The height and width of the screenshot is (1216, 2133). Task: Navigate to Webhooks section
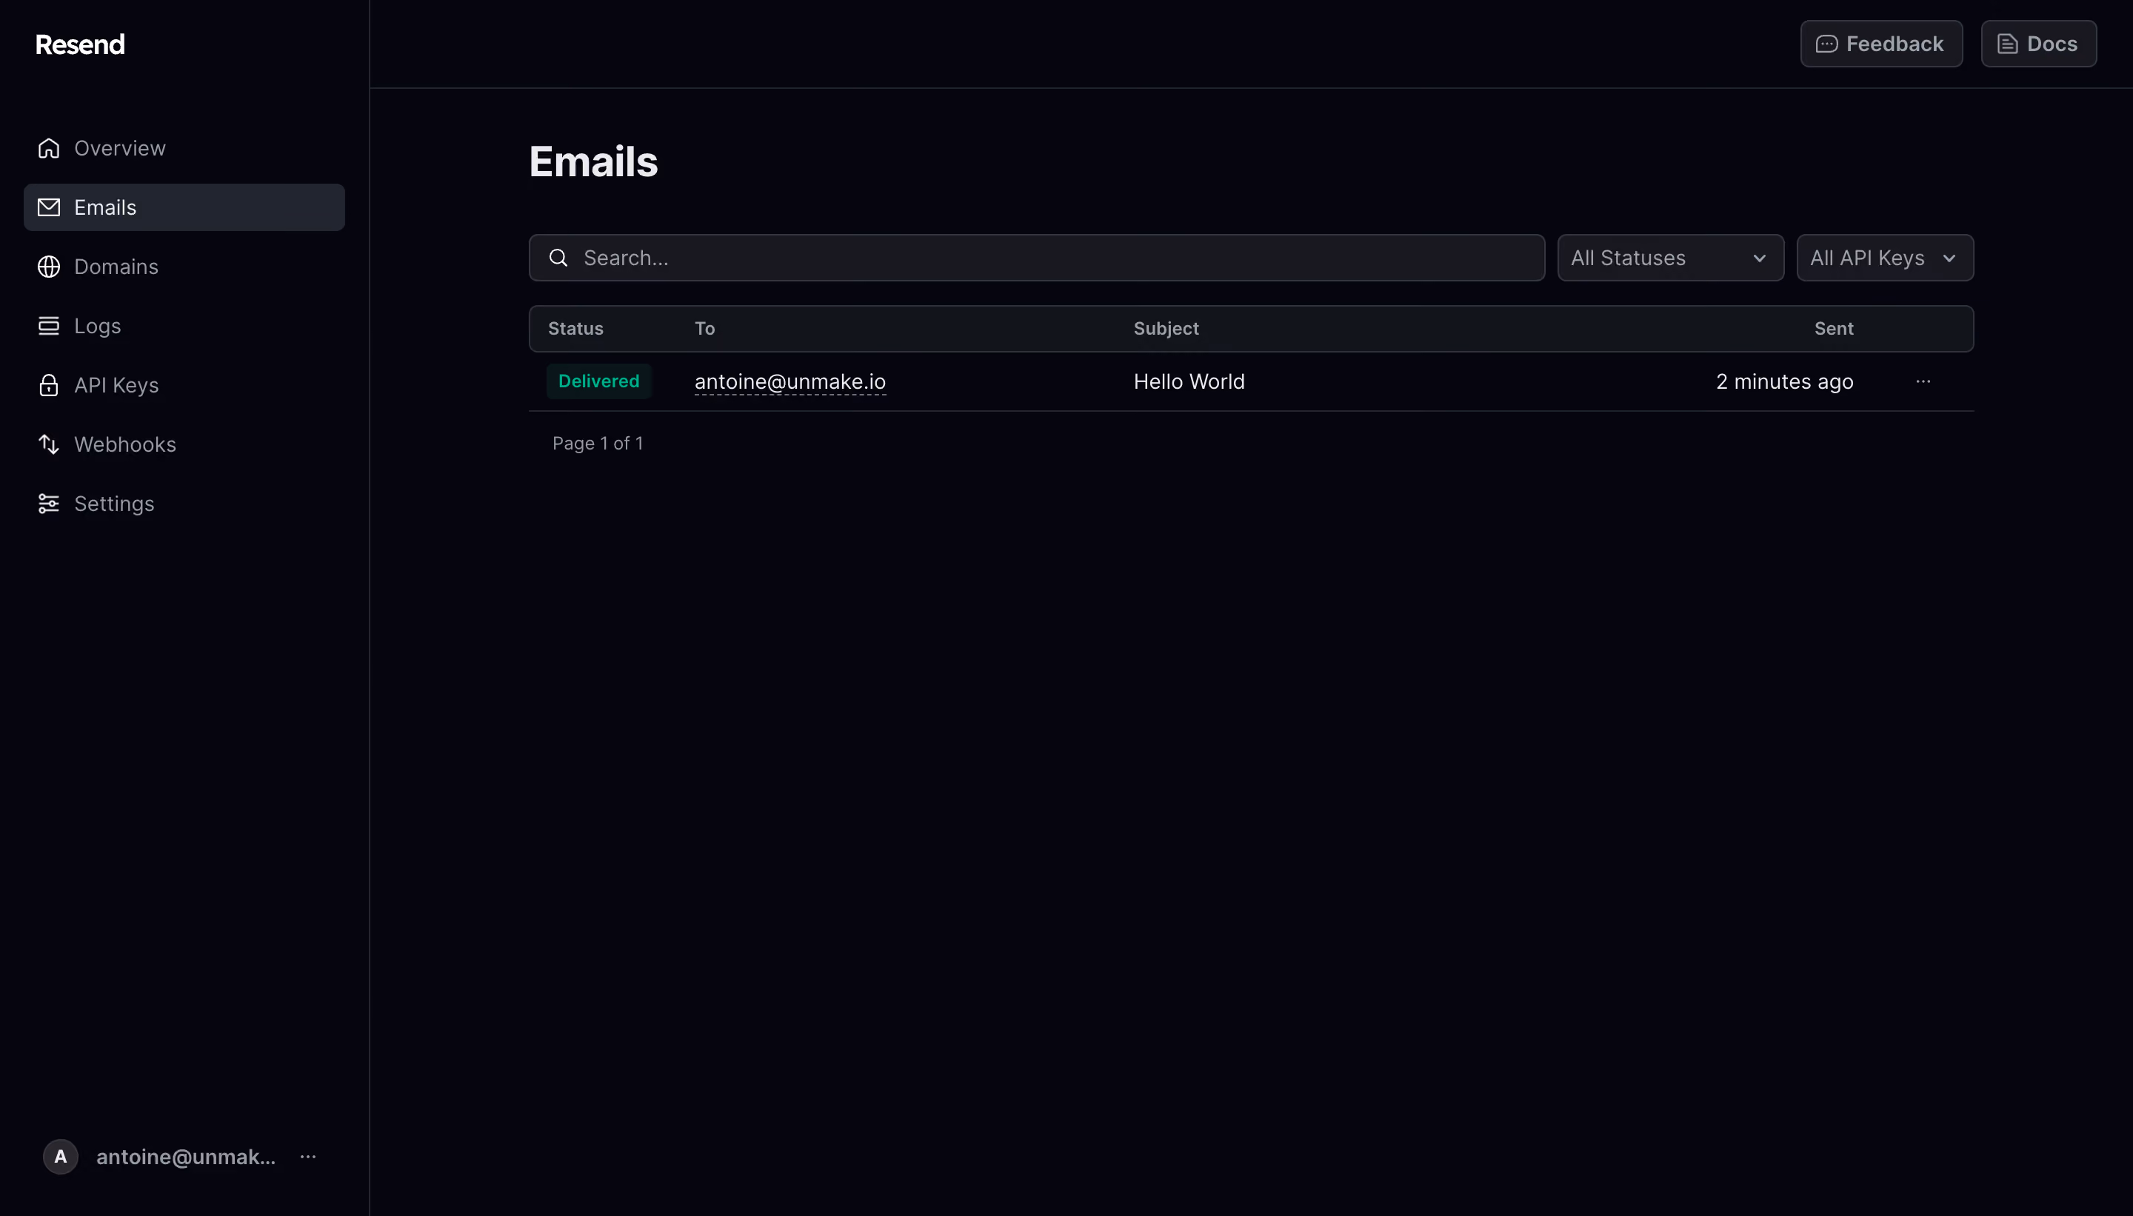(x=125, y=444)
